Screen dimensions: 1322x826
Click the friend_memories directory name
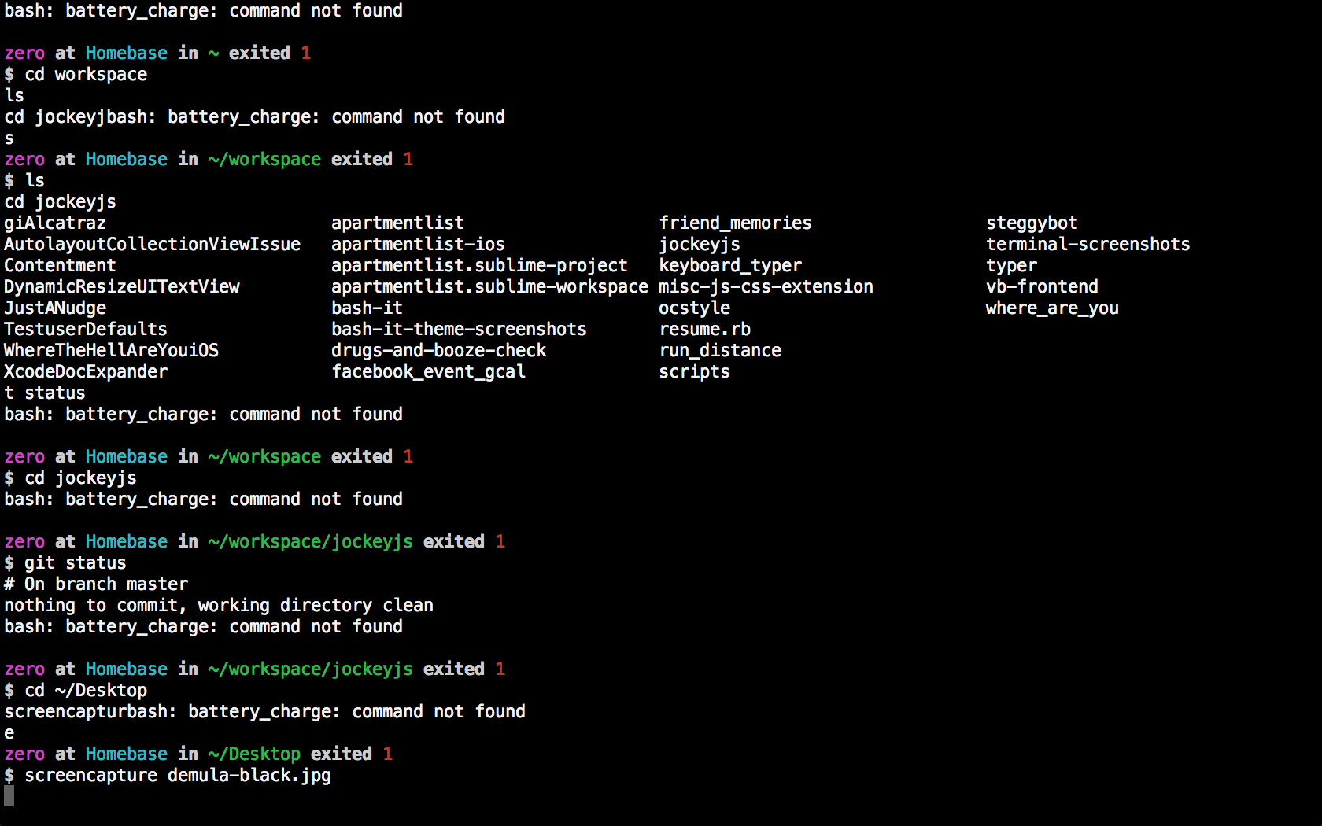(734, 223)
